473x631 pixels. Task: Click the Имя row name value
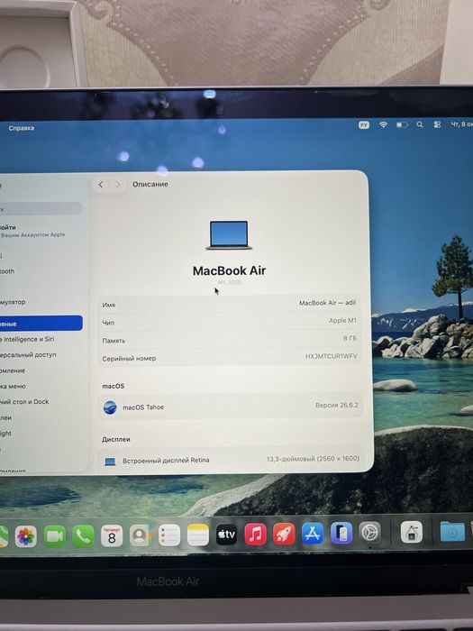pyautogui.click(x=327, y=303)
